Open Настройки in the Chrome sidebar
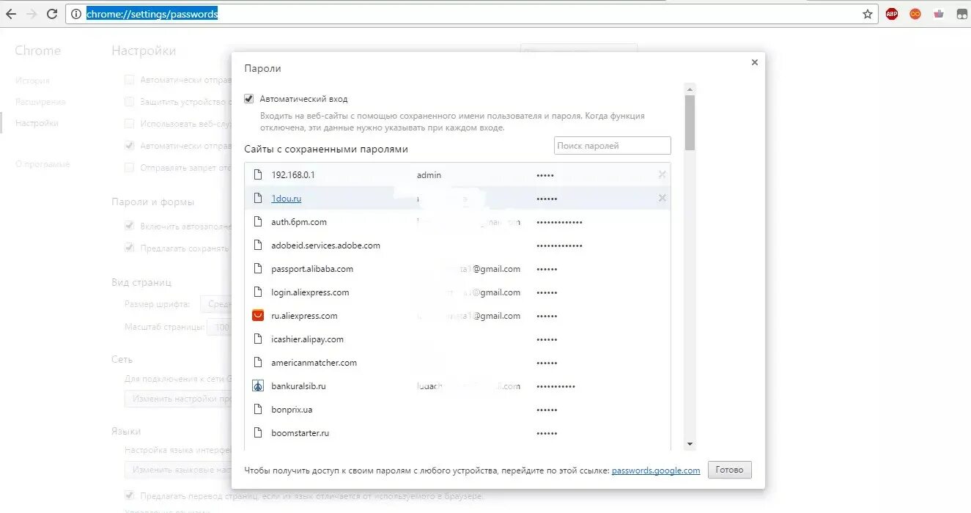The width and height of the screenshot is (971, 513). click(x=37, y=123)
